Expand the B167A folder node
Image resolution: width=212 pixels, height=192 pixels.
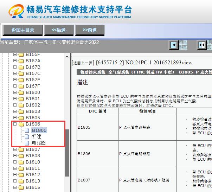(15, 61)
